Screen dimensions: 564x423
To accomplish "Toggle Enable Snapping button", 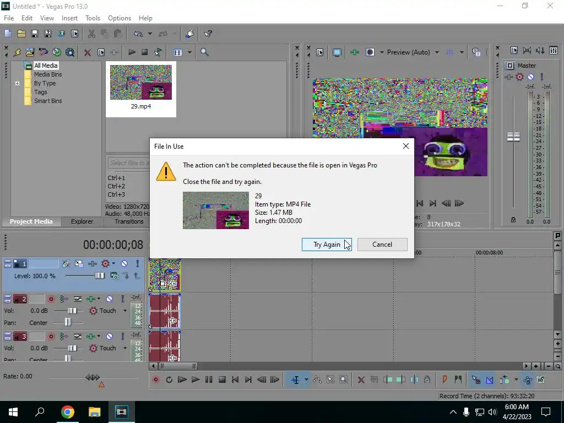I will [x=476, y=379].
